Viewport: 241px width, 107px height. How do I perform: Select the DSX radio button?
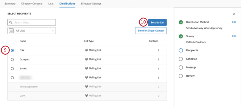point(12,50)
